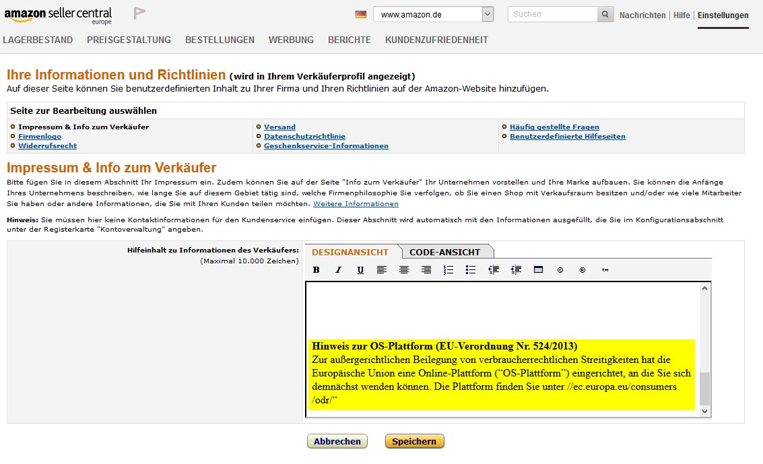
Task: Open the PREISGESTALTUNG menu
Action: pos(129,40)
